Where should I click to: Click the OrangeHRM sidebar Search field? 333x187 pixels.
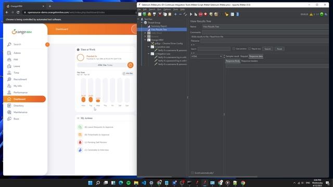click(x=25, y=45)
